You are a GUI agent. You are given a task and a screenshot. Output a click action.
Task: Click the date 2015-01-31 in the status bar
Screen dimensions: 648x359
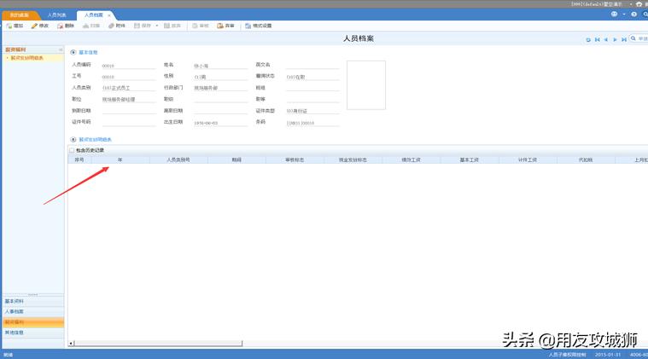point(608,355)
